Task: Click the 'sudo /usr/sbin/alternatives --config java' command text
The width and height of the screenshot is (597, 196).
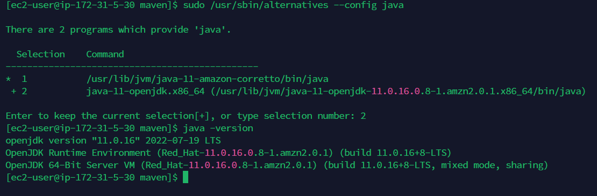Action: (294, 5)
